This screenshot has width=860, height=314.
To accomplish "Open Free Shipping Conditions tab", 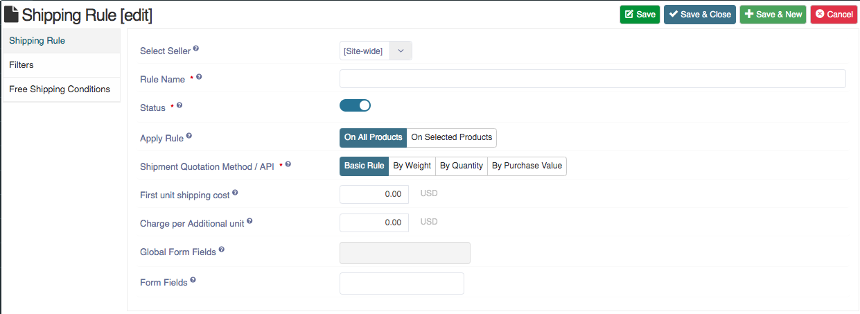I will click(x=61, y=89).
